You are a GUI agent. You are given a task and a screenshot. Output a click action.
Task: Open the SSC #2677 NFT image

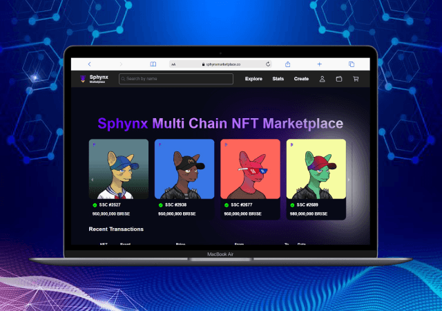point(250,169)
